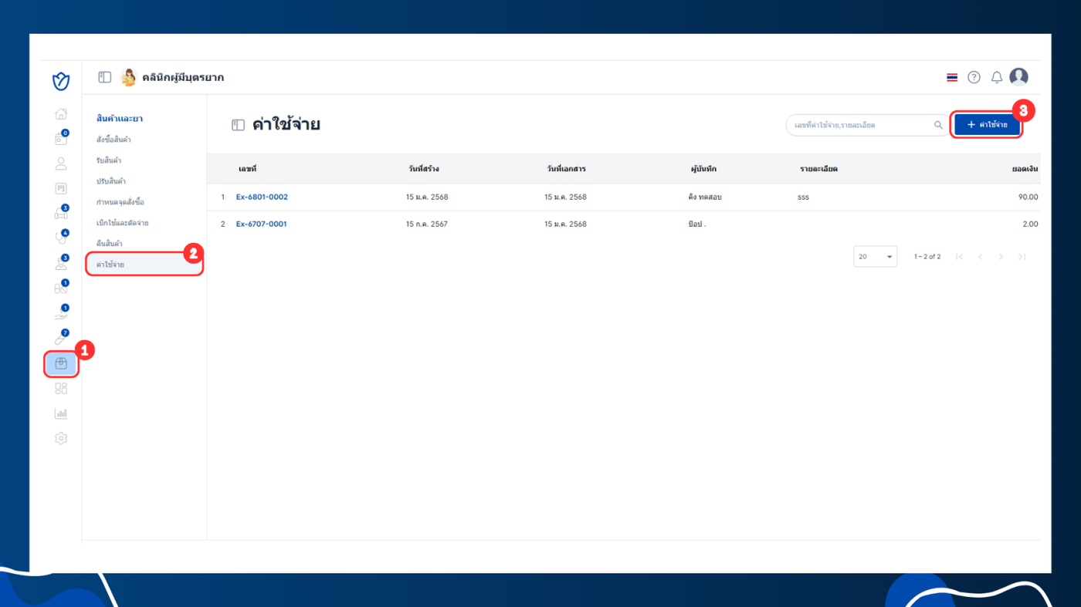Click the square receipt icon below the person icon
The width and height of the screenshot is (1081, 607).
click(61, 188)
